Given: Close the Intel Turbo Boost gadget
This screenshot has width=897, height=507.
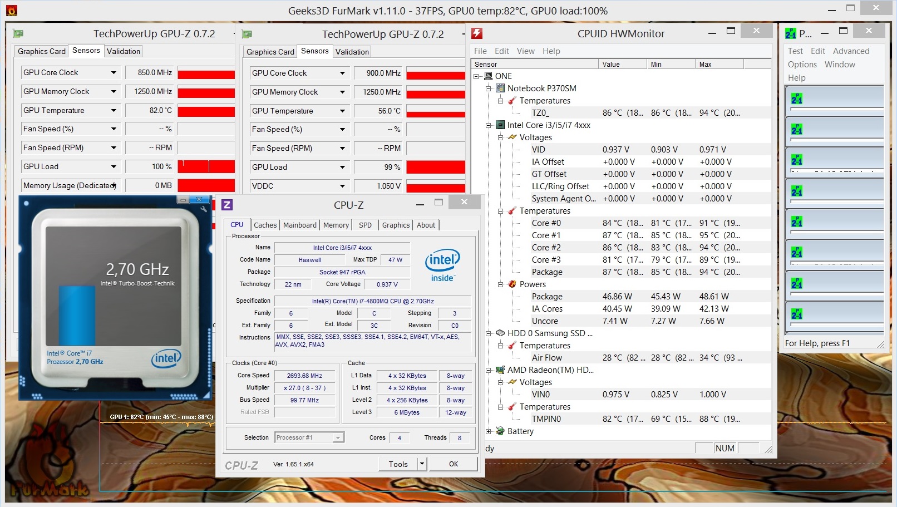Looking at the screenshot, I should (199, 199).
